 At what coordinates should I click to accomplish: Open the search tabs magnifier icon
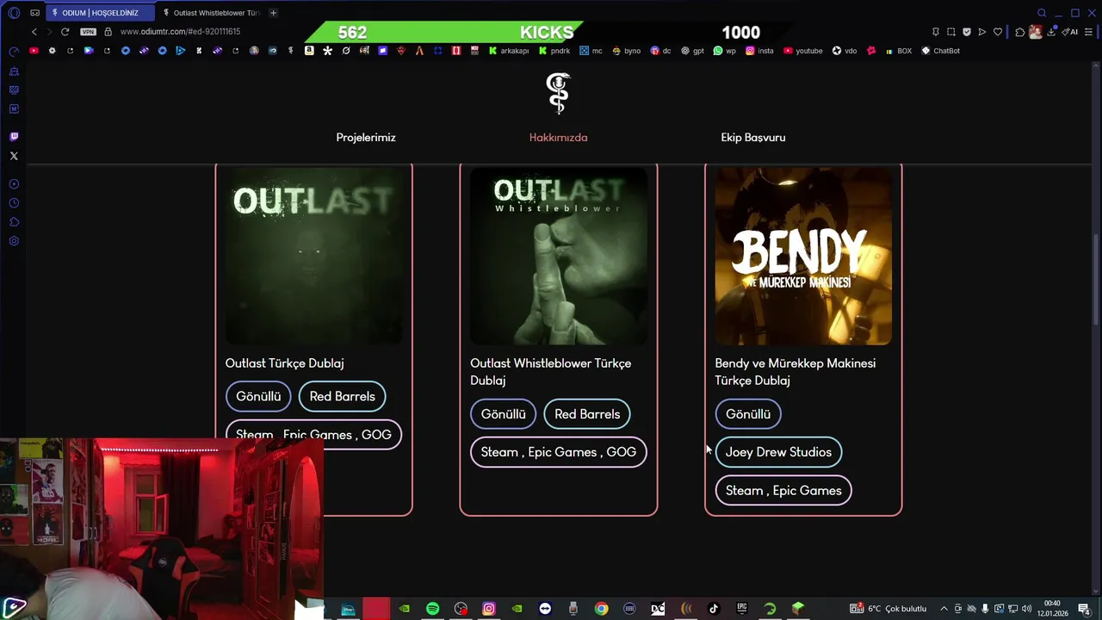click(1042, 13)
